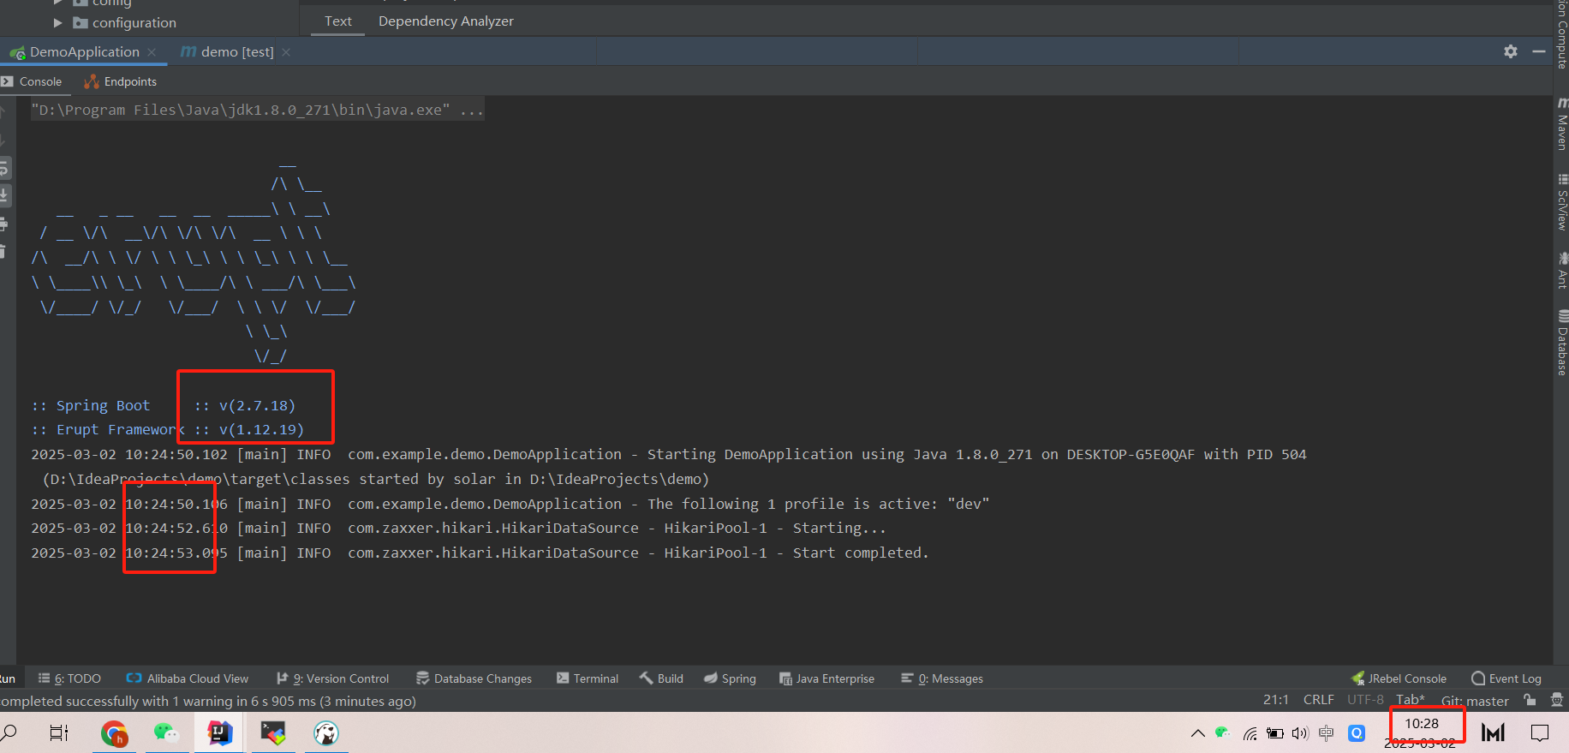This screenshot has width=1569, height=753.
Task: Open IntelliJ IDEA from the taskbar
Action: click(220, 732)
